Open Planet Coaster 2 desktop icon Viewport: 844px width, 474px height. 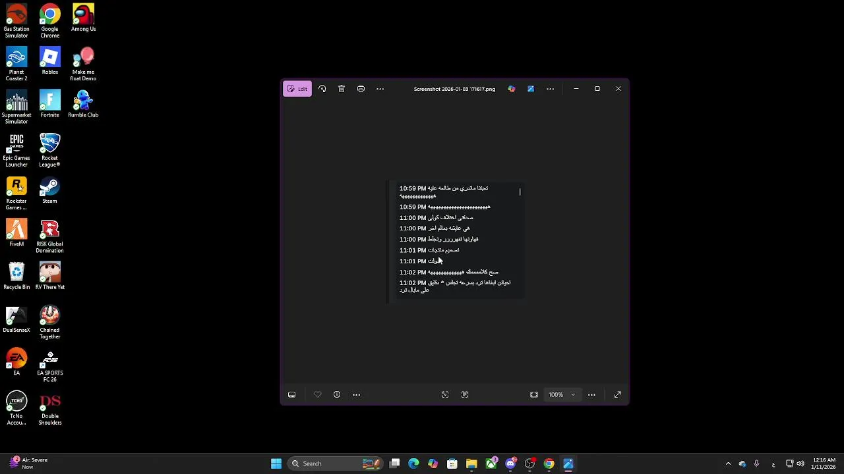(x=16, y=64)
